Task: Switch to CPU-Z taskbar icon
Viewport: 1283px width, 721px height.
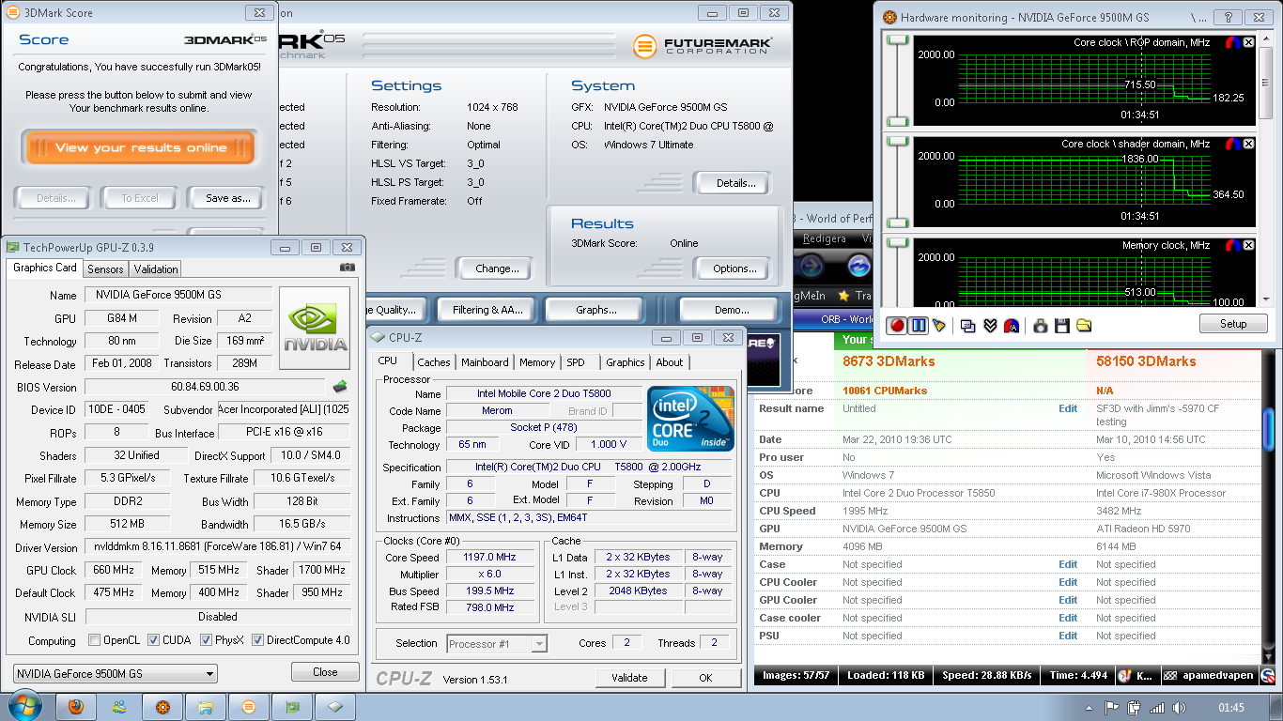Action: point(335,707)
